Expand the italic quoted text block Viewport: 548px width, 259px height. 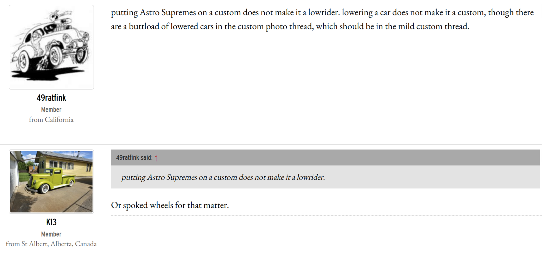coord(223,177)
